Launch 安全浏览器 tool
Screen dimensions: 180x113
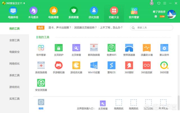[x=41, y=85]
